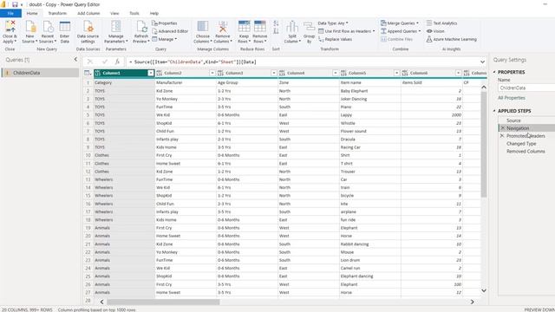Open the table options icon at grid corner

(88, 73)
